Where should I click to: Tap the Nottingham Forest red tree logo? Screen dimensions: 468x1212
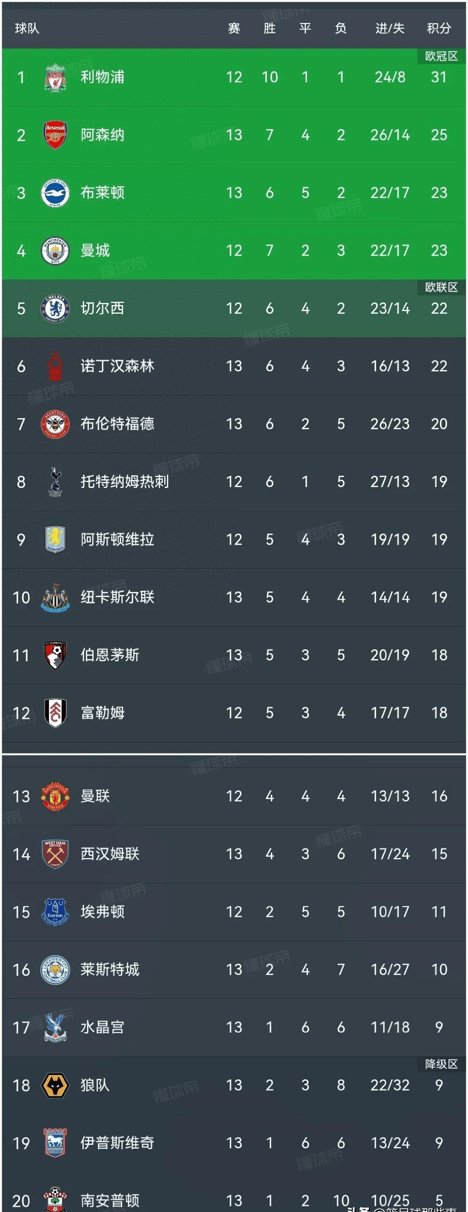55,367
